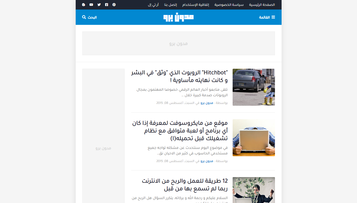Click the search magnifier icon
The height and width of the screenshot is (203, 357).
click(84, 17)
